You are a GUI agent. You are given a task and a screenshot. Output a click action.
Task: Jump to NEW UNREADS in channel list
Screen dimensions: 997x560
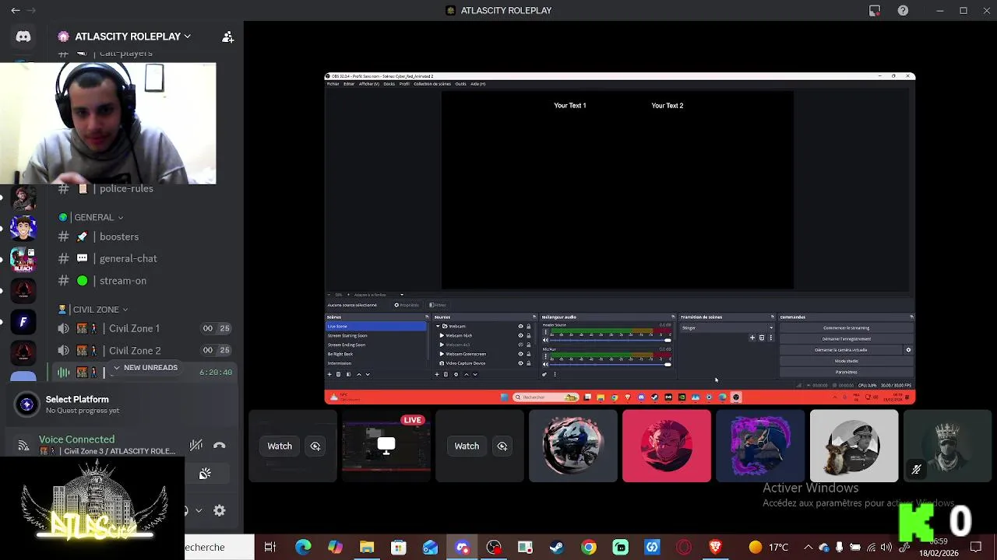tap(145, 368)
